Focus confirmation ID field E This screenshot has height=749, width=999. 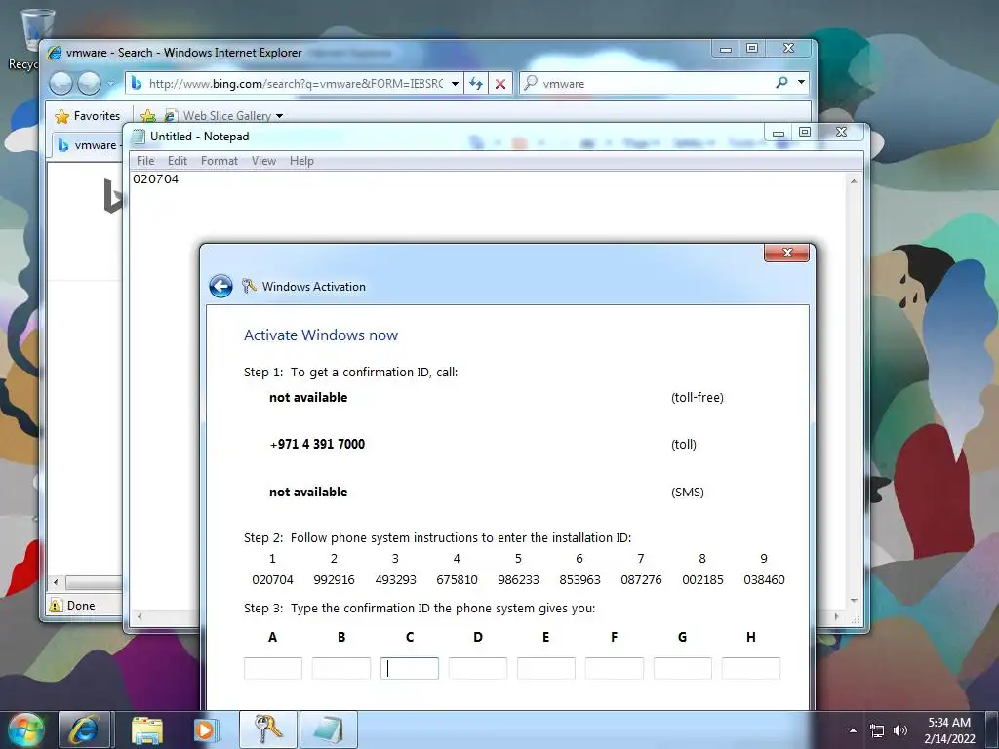coord(546,668)
